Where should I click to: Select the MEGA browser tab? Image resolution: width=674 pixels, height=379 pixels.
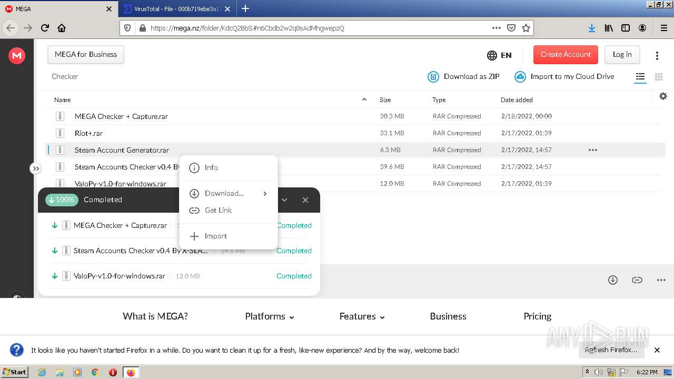pyautogui.click(x=59, y=9)
